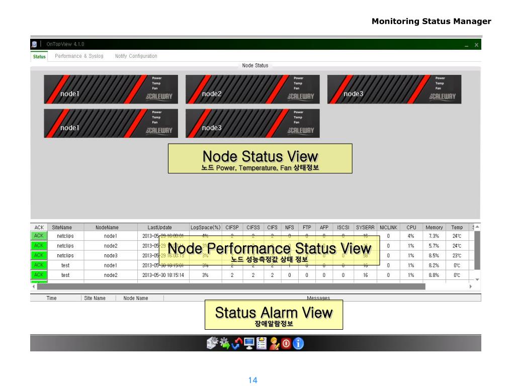Open the Notify Configuration tab
Viewport: 515px width, 386px height.
(x=136, y=56)
